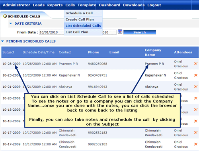Select phone number 9480259068
This screenshot has height=151, width=199.
[98, 64]
